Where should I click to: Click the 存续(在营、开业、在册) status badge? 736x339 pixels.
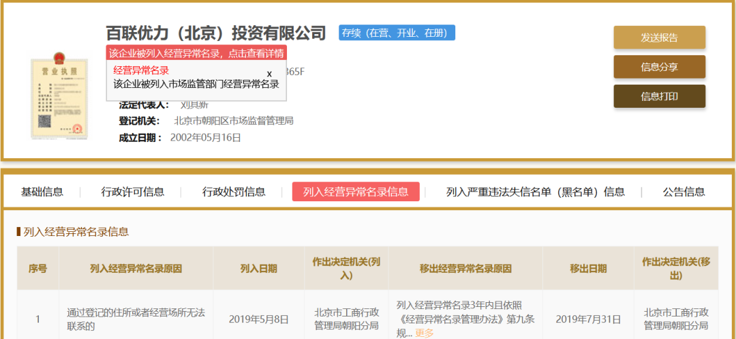coord(397,33)
